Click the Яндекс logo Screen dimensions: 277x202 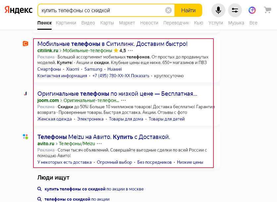pos(19,10)
